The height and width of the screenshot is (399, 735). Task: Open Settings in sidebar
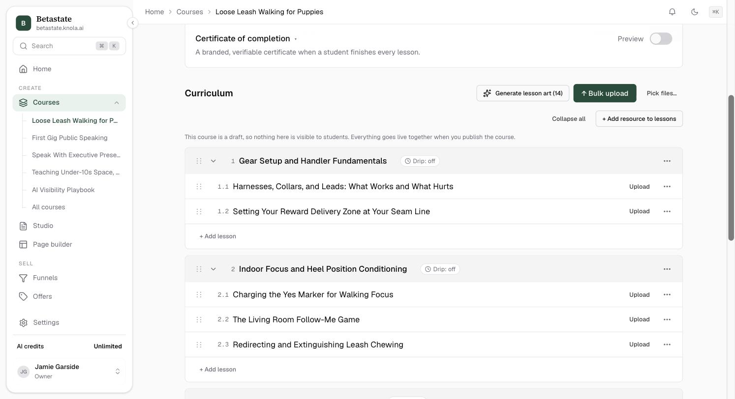[69, 323]
